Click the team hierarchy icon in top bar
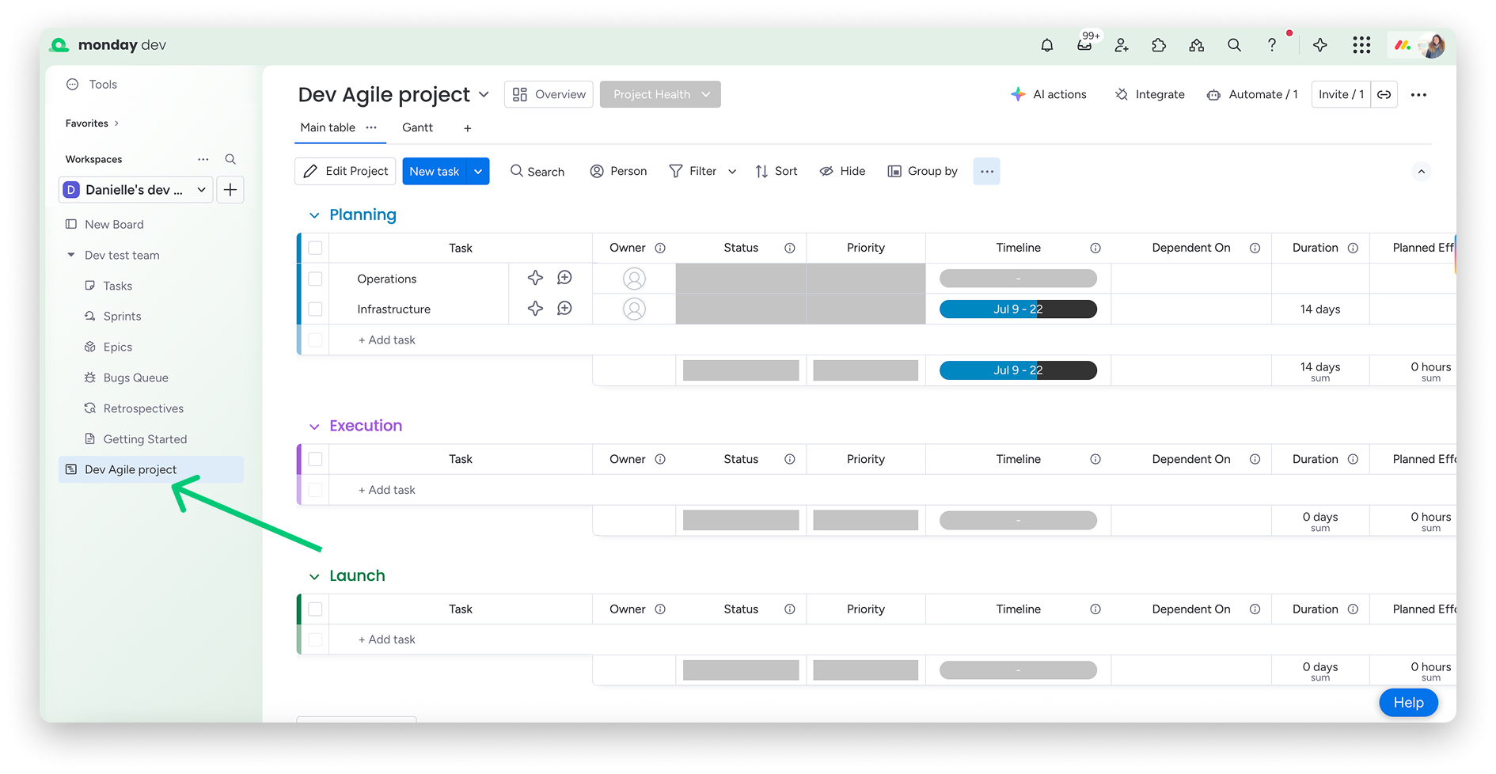The height and width of the screenshot is (774, 1496). tap(1196, 45)
